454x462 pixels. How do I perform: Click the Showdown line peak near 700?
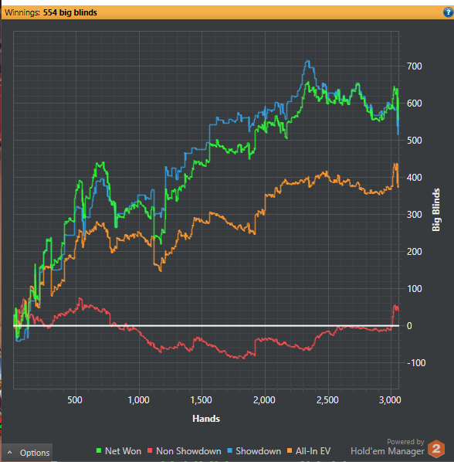(307, 61)
